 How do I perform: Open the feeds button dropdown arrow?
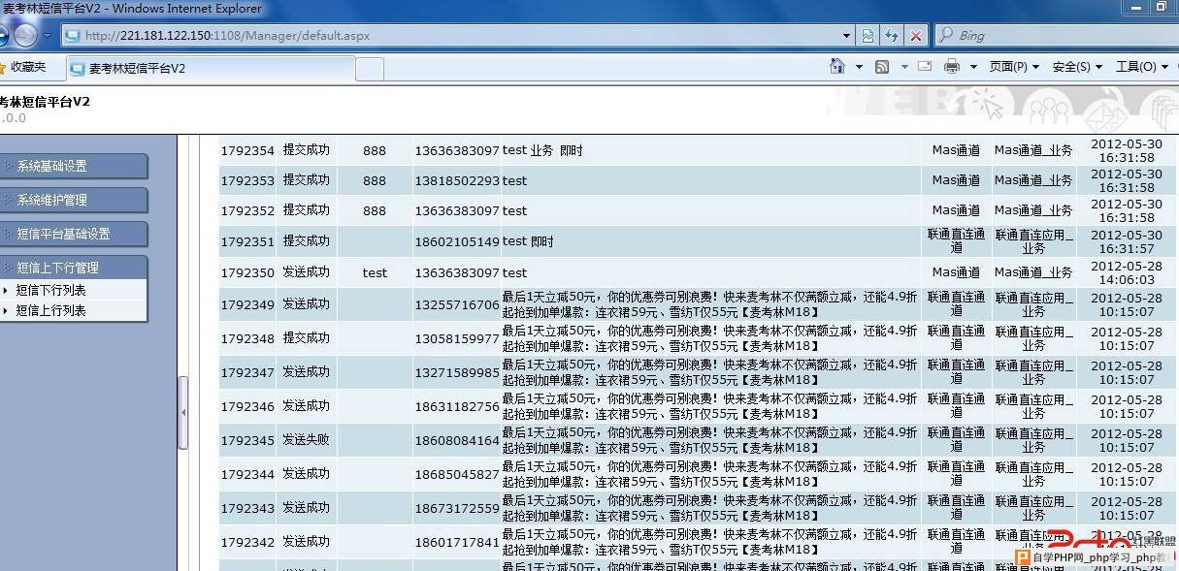coord(904,67)
